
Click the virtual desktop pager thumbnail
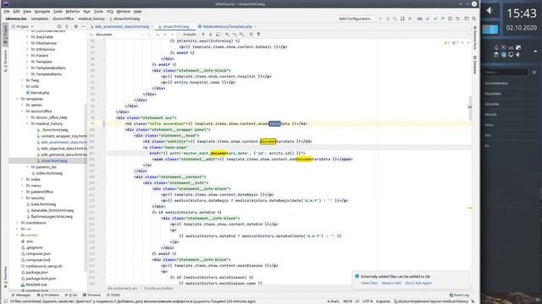[490, 29]
